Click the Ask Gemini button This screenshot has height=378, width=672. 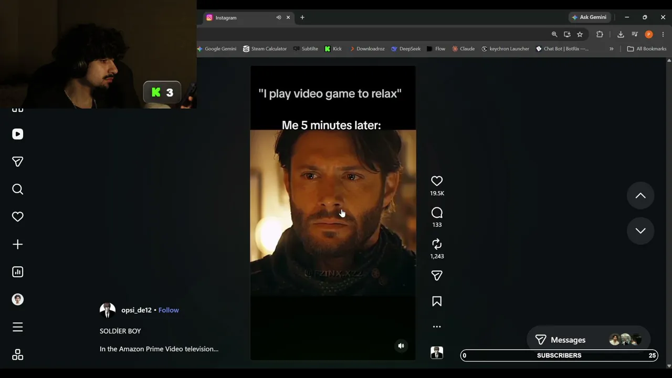click(x=589, y=17)
